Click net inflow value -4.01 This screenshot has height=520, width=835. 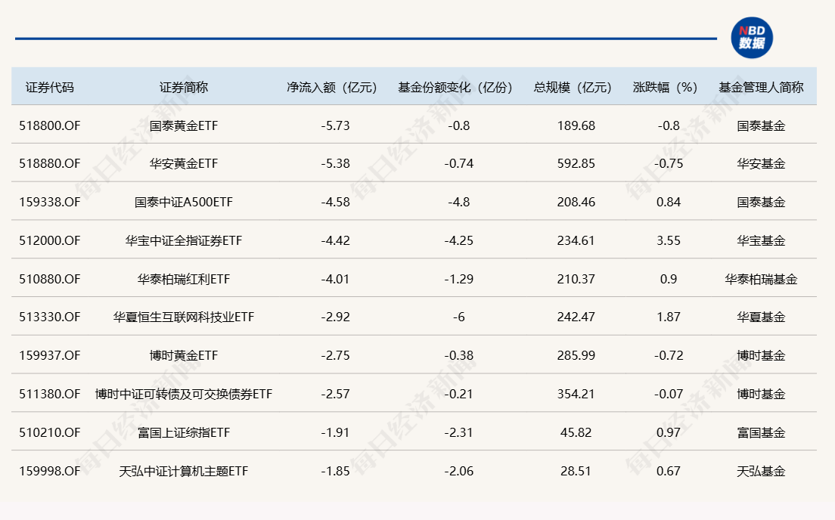click(x=336, y=279)
